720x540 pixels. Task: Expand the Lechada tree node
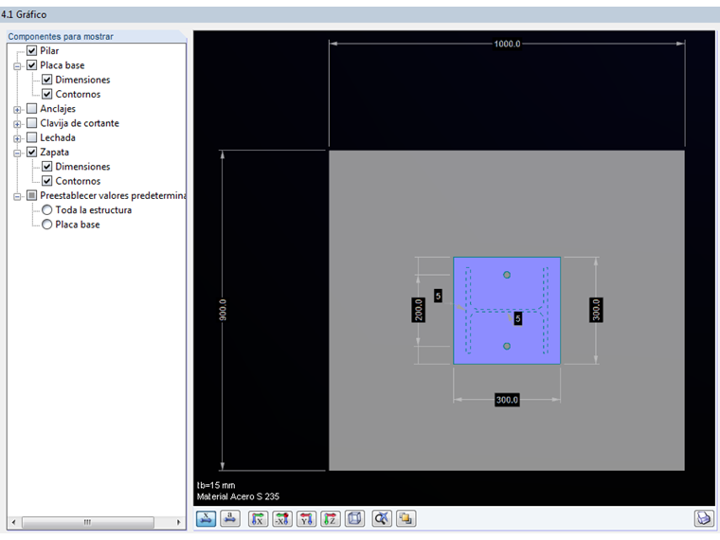(17, 138)
